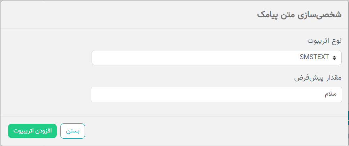This screenshot has width=349, height=146.
Task: Close the dialog with the بستن button
Action: 72,131
